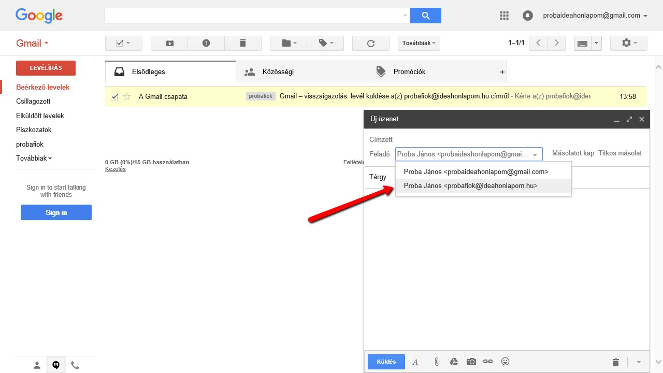Select sender probaideahonlapom@gmail.com from list
The height and width of the screenshot is (373, 663).
pos(483,171)
